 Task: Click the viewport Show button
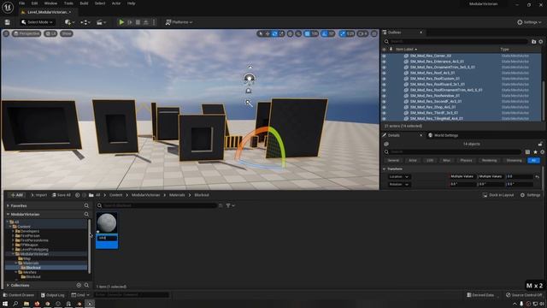click(67, 33)
